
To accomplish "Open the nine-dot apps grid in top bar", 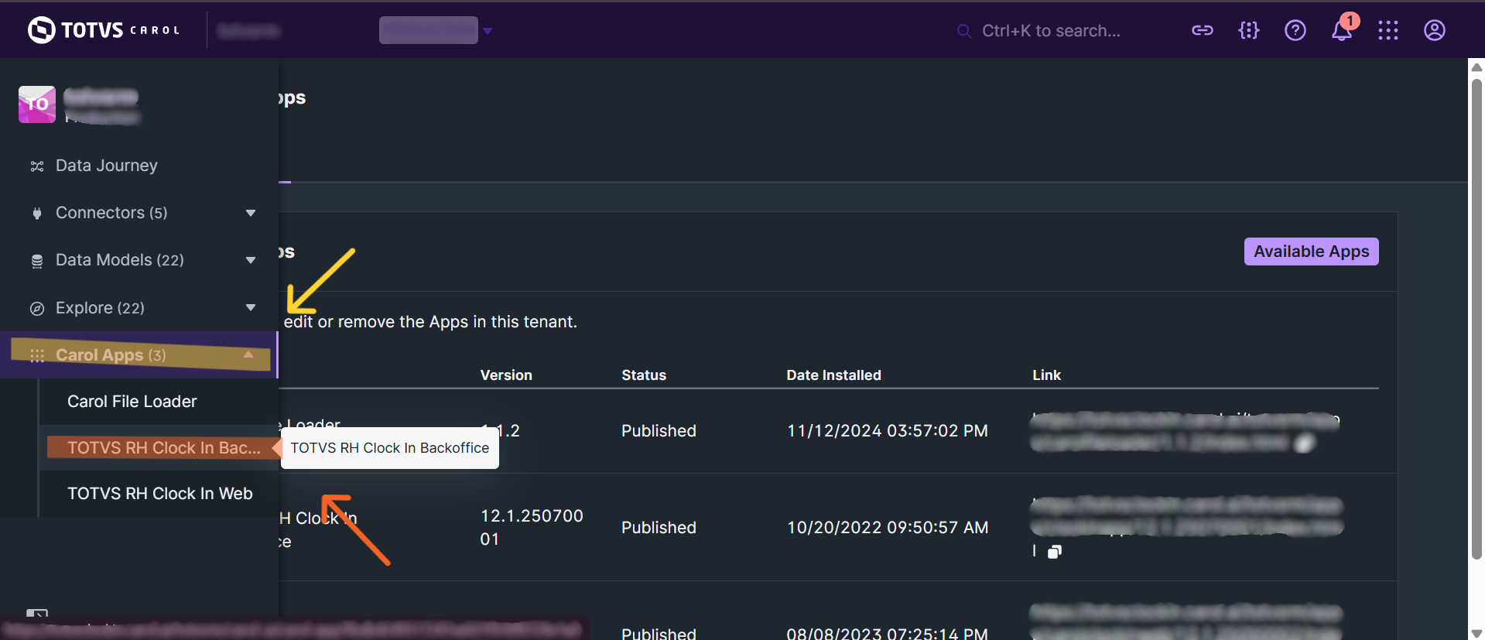I will coord(1387,30).
